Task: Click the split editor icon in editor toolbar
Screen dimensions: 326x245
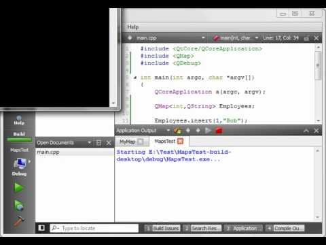Action: click(306, 38)
